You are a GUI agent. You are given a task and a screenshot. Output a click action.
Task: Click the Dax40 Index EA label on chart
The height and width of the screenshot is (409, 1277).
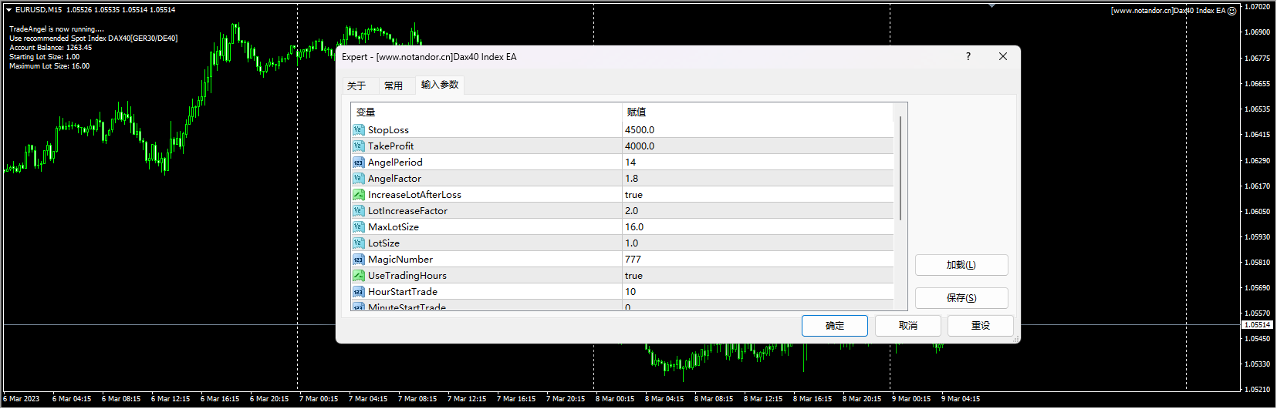tap(1168, 11)
